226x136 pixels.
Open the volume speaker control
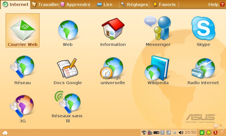tap(181, 133)
